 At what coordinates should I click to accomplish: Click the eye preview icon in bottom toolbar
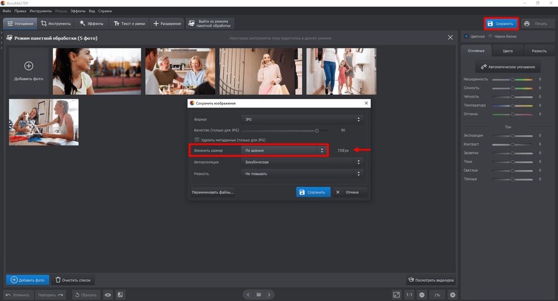[108, 295]
